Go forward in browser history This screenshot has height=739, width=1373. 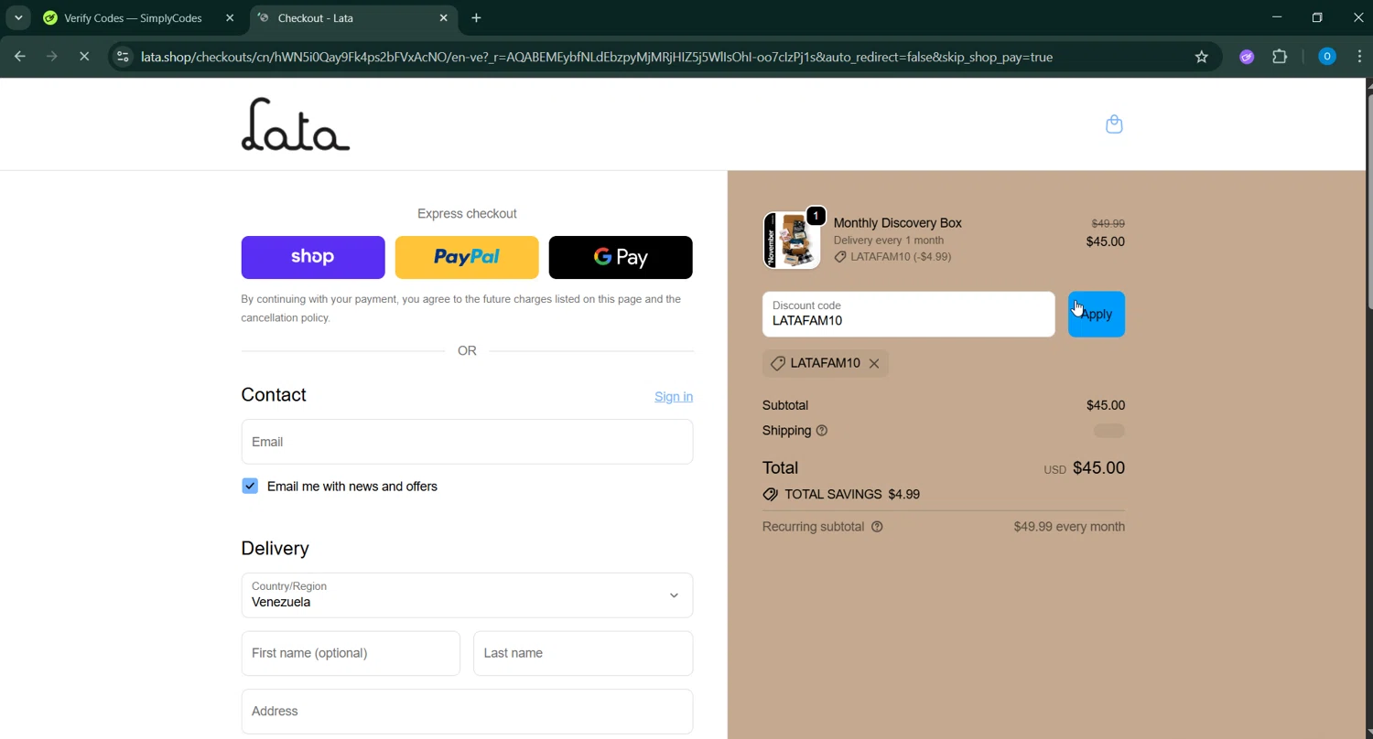point(52,57)
